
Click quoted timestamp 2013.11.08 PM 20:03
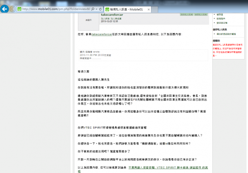[x=92, y=55]
